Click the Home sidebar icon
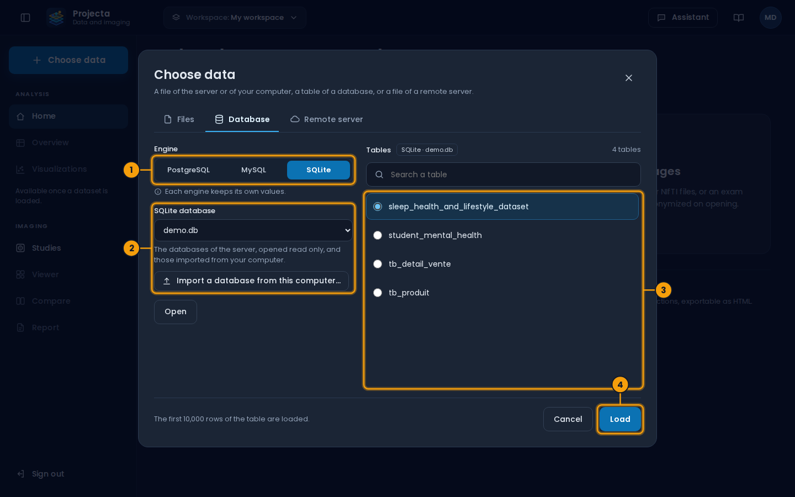795x497 pixels. pos(20,117)
